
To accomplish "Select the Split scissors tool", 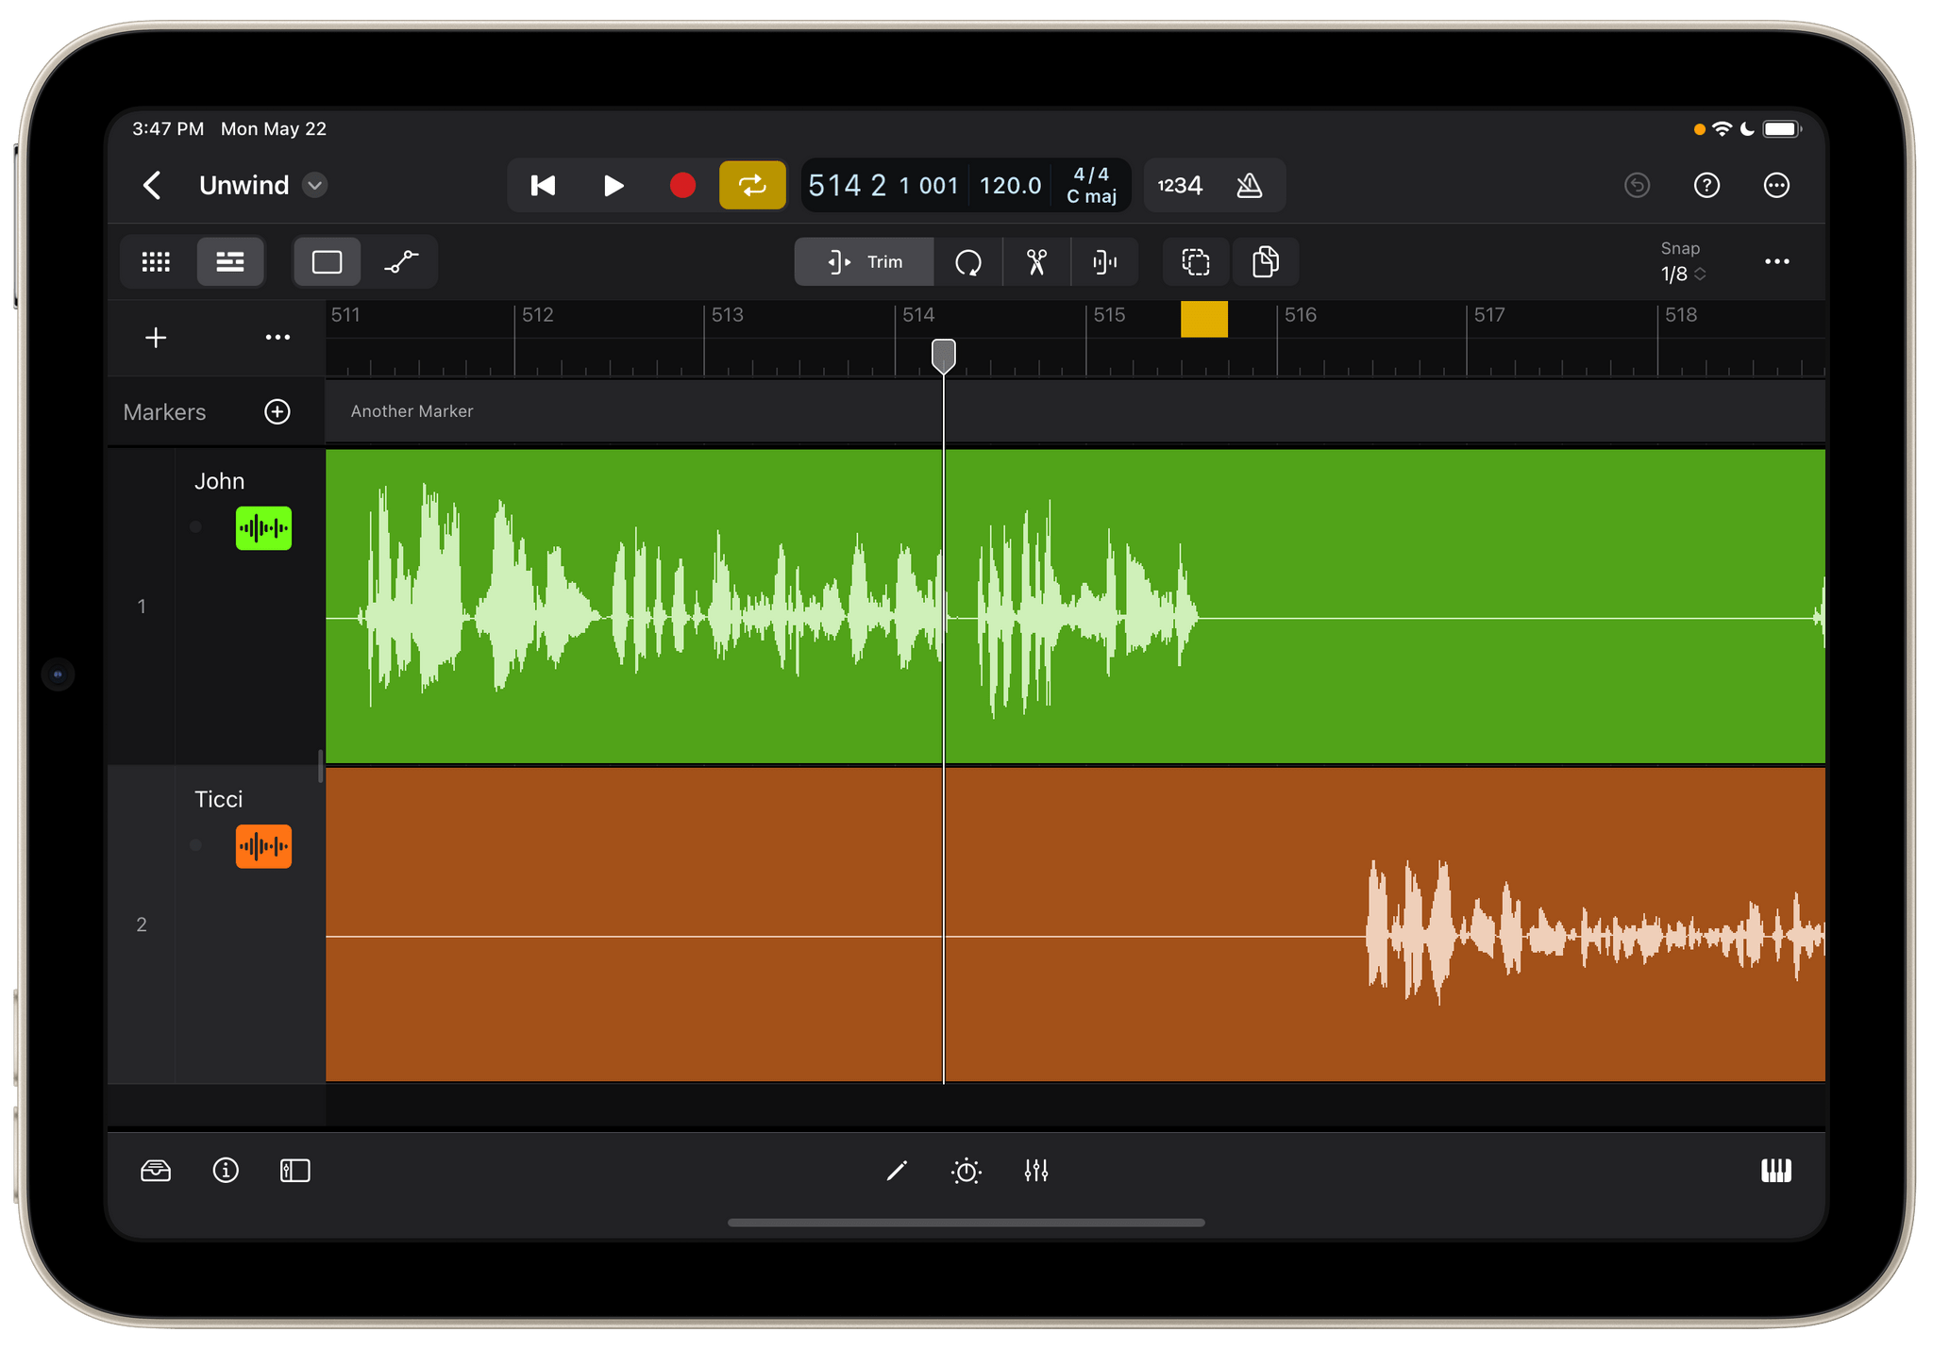I will [x=1036, y=261].
